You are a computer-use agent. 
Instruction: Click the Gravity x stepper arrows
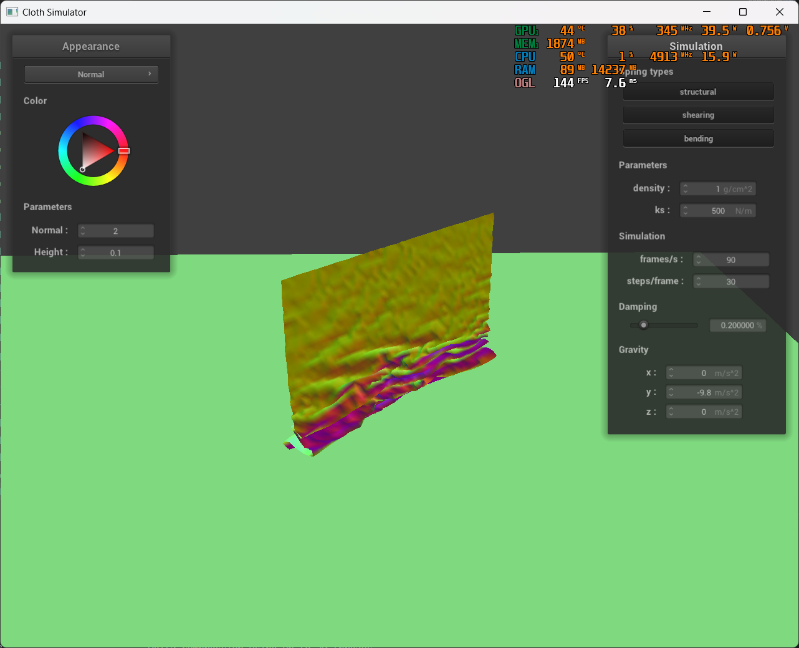[x=671, y=373]
